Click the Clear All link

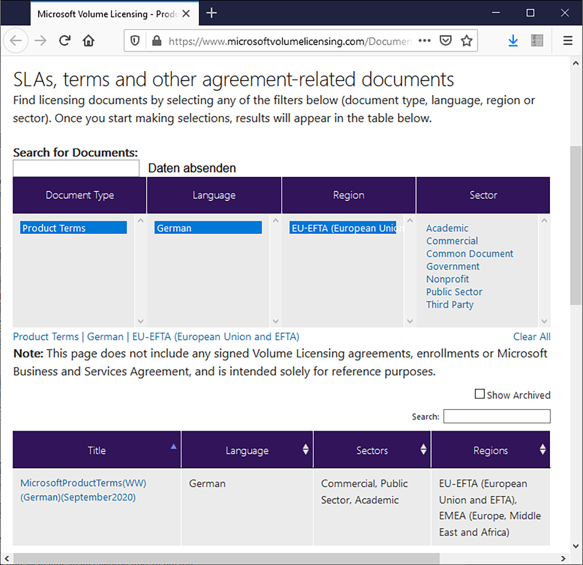click(532, 336)
